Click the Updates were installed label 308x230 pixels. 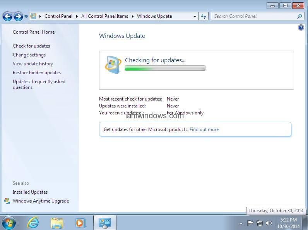tap(122, 106)
